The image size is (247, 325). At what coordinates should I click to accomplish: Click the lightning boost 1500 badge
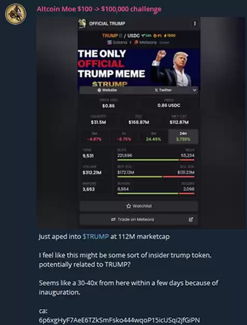tap(169, 36)
